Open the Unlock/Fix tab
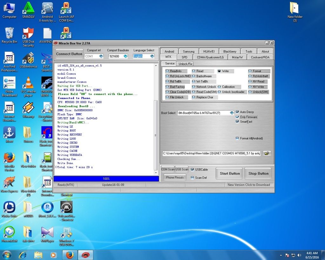Viewport: 325px width, 260px height. (185, 64)
